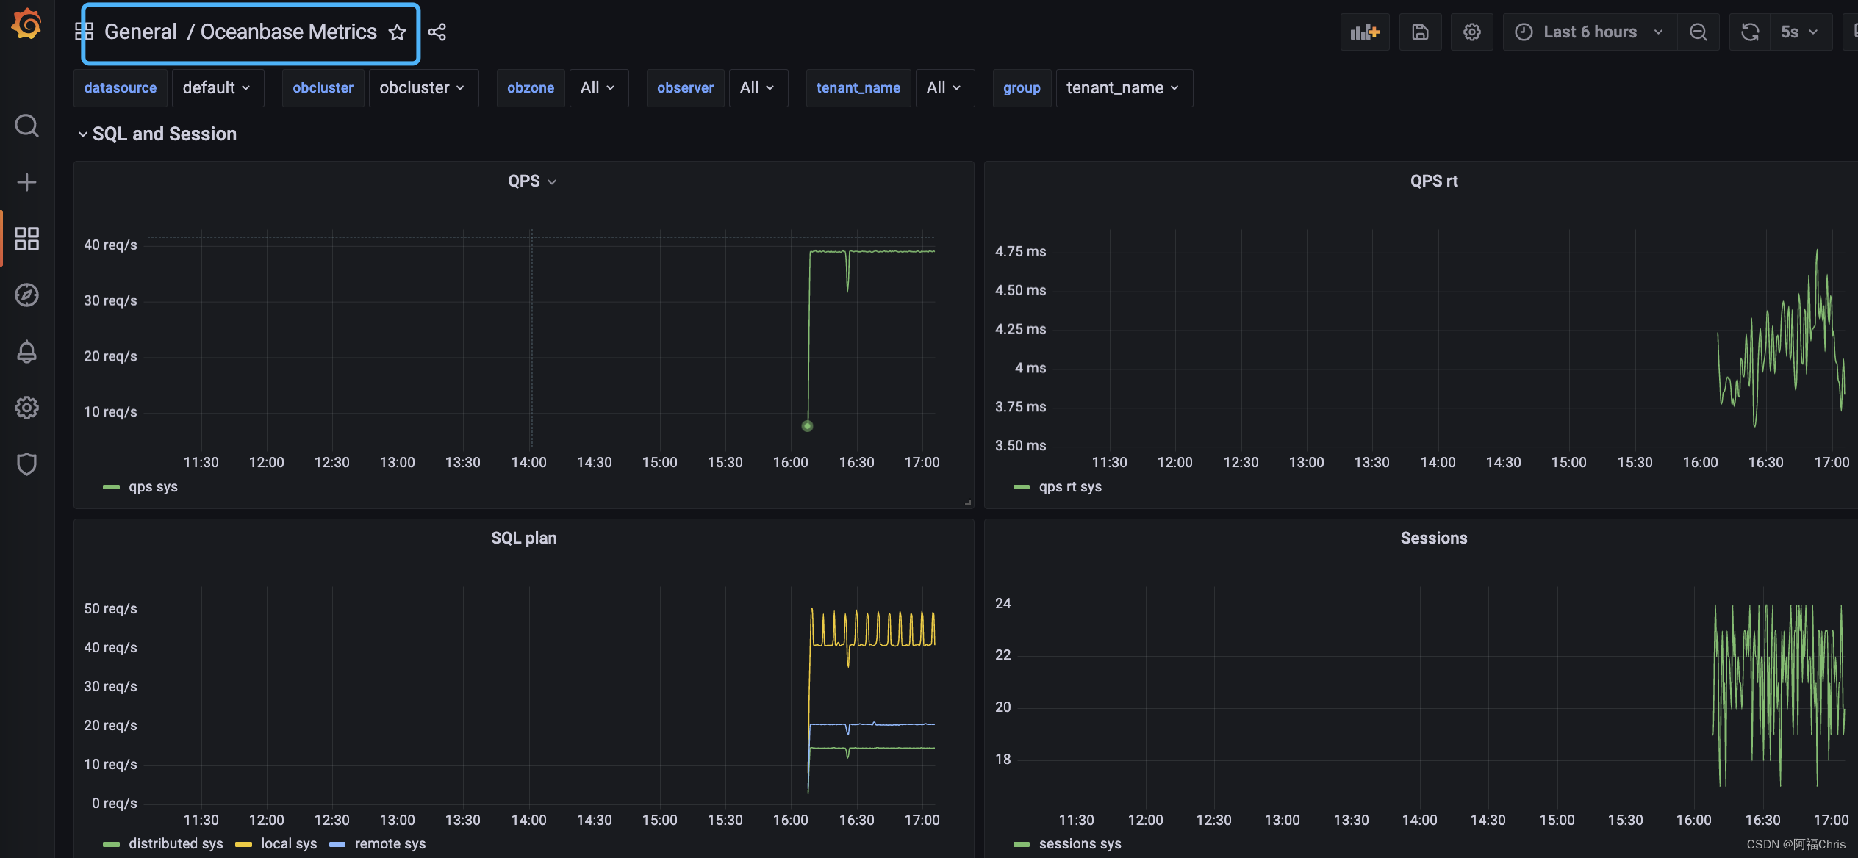Open the obcluster value dropdown

[423, 88]
